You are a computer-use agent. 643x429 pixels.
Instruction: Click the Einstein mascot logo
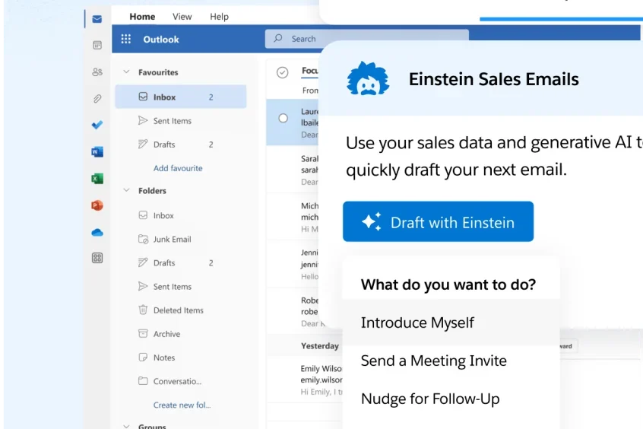(368, 78)
